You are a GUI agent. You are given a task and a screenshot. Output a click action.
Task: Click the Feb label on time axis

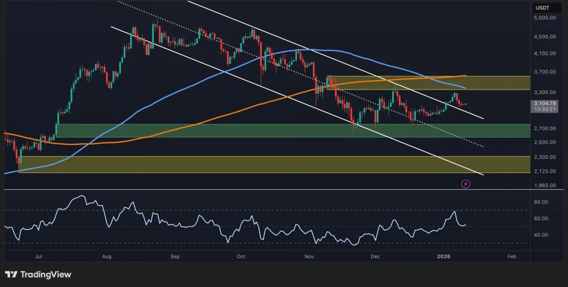511,257
